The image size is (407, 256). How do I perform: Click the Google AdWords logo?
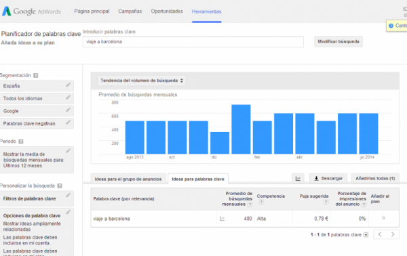(31, 12)
